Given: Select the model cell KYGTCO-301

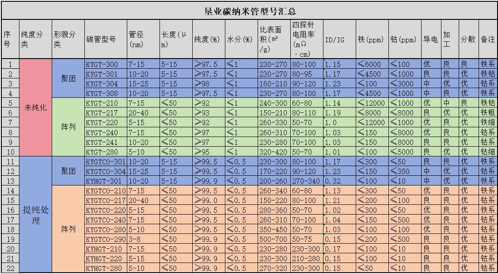Looking at the screenshot, I should 106,162.
